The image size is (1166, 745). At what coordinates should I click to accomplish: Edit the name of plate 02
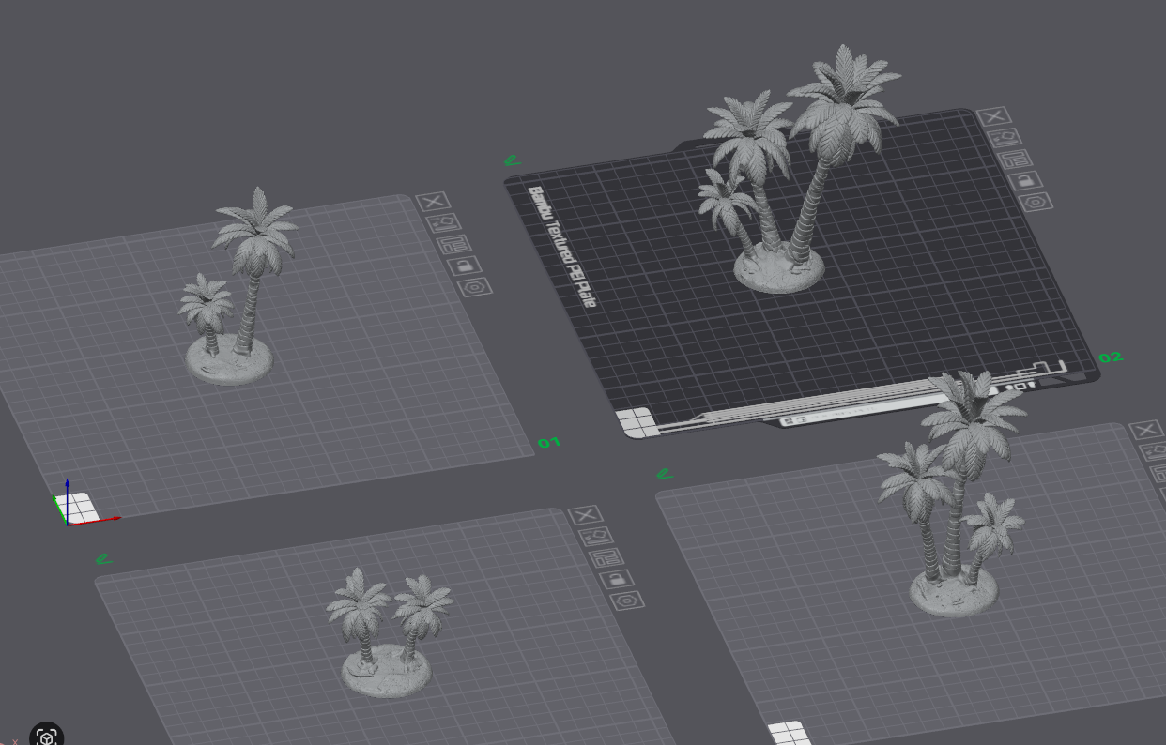click(x=513, y=161)
